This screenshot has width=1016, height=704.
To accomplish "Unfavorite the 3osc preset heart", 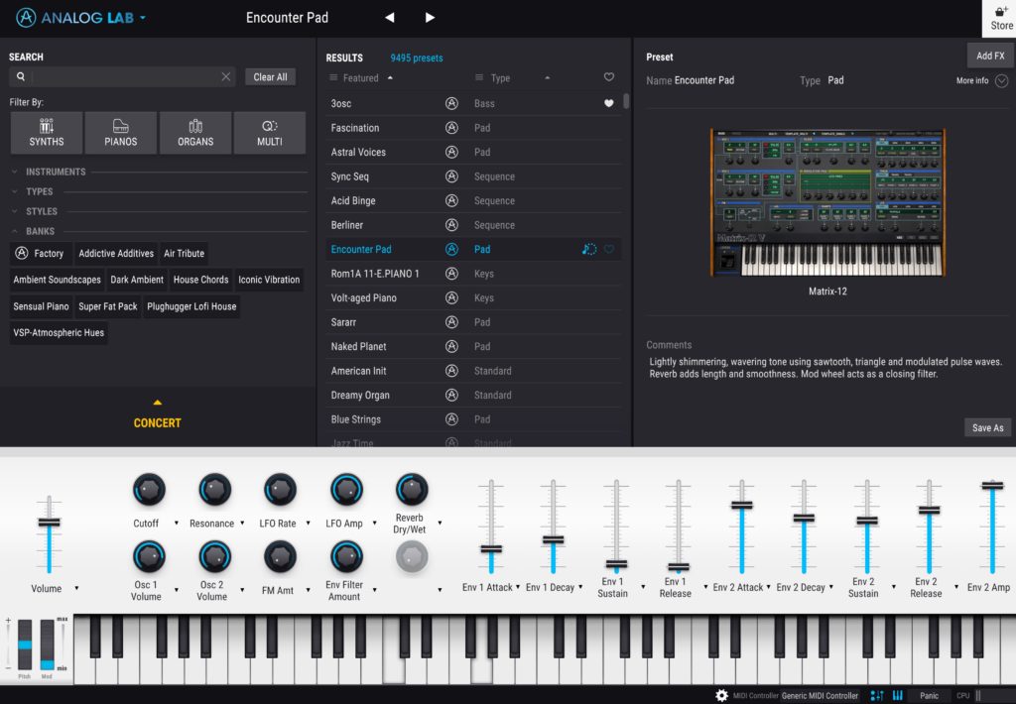I will click(x=609, y=103).
